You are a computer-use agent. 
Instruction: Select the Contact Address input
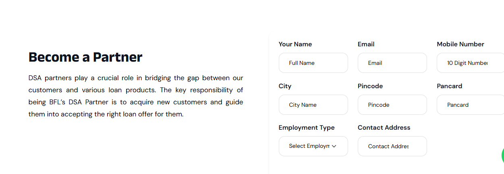coord(392,146)
